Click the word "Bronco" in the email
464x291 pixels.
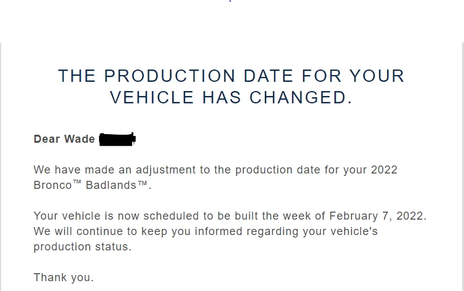pyautogui.click(x=53, y=185)
